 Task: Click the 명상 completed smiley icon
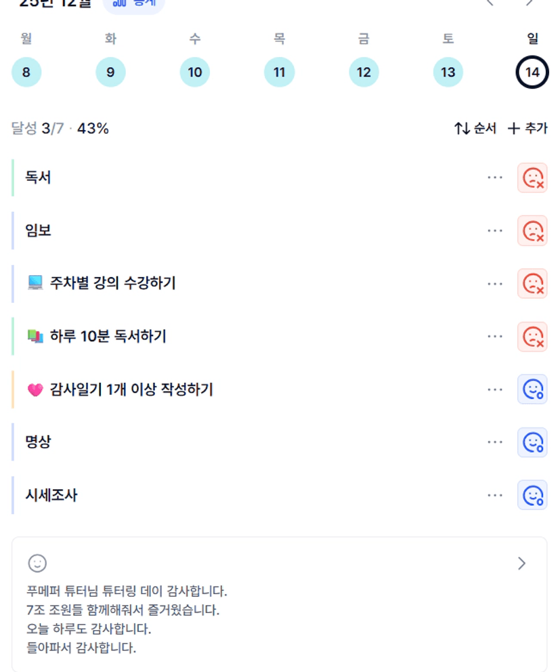click(532, 442)
